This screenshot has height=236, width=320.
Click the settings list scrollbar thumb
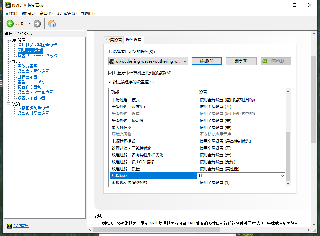tap(288, 156)
